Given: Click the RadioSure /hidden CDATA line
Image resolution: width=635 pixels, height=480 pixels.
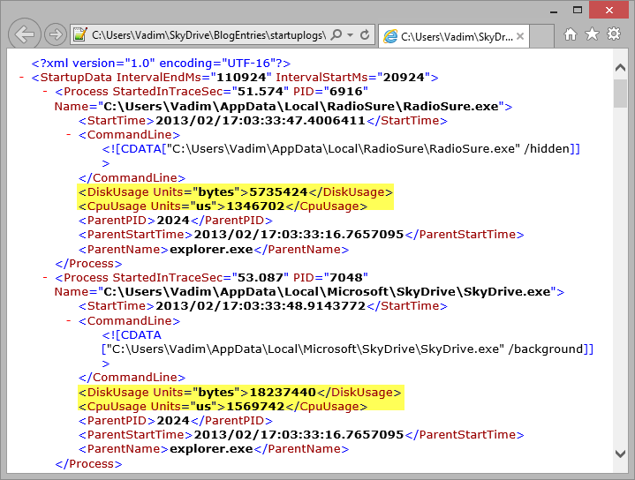Looking at the screenshot, I should 341,149.
